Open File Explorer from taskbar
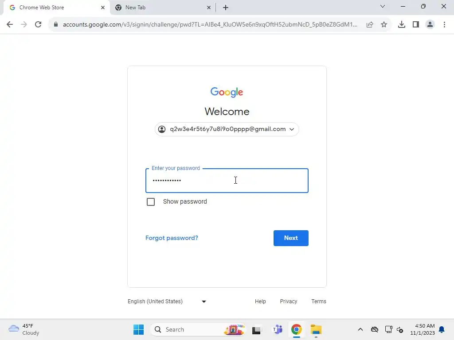The image size is (454, 340). click(316, 329)
